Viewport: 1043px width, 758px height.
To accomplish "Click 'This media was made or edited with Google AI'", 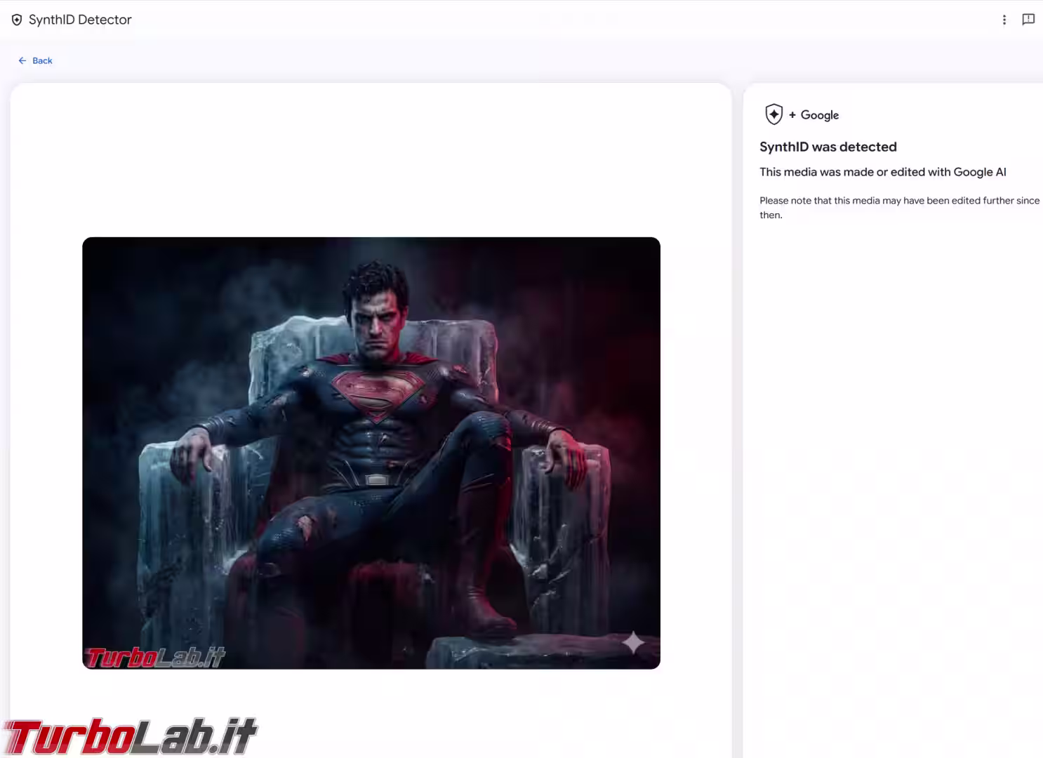I will [x=883, y=172].
